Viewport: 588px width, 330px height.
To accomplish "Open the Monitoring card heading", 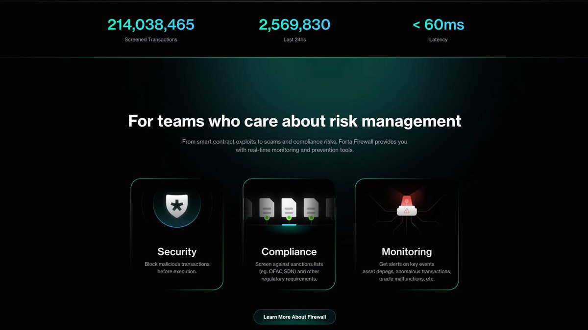I will (x=407, y=252).
